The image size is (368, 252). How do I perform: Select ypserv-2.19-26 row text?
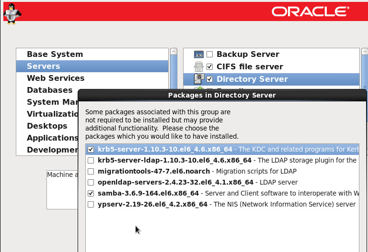(227, 205)
